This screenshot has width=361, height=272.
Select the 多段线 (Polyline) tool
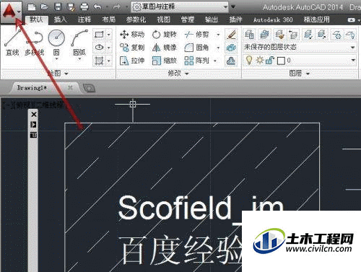tap(34, 43)
